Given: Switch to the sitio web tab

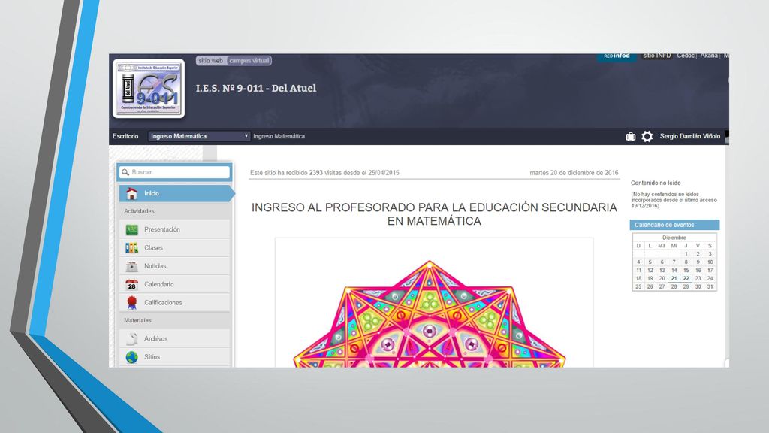Looking at the screenshot, I should pos(211,61).
